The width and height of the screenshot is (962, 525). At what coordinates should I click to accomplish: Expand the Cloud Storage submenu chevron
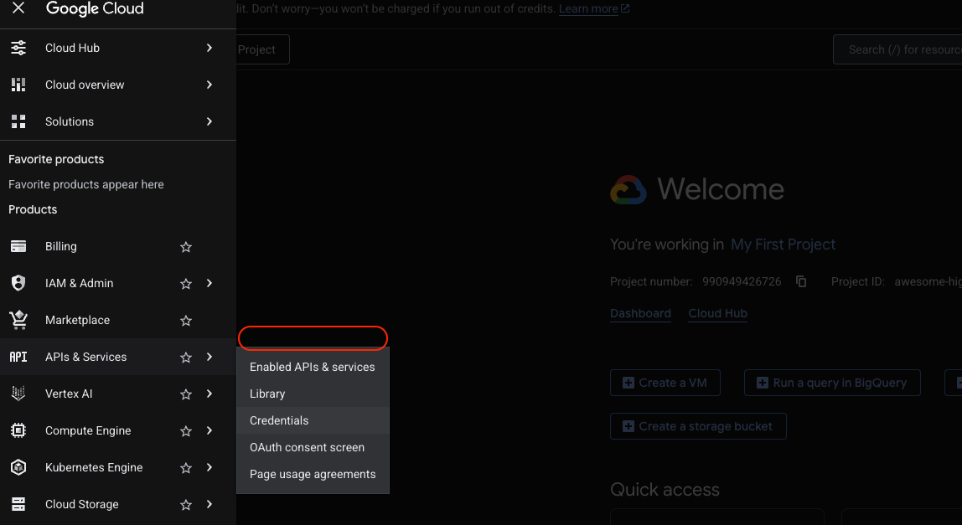[x=209, y=504]
